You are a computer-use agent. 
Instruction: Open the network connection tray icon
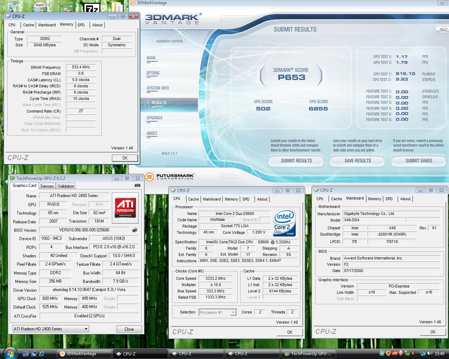tap(423, 353)
